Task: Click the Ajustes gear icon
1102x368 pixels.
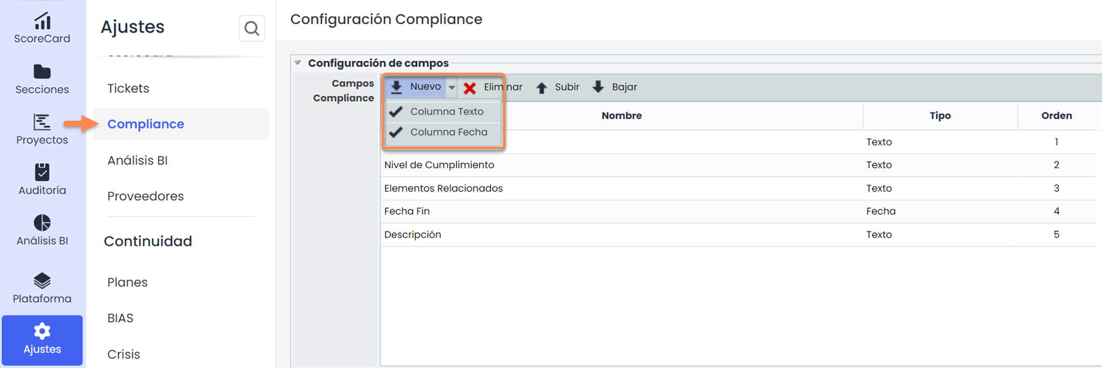Action: (x=42, y=331)
